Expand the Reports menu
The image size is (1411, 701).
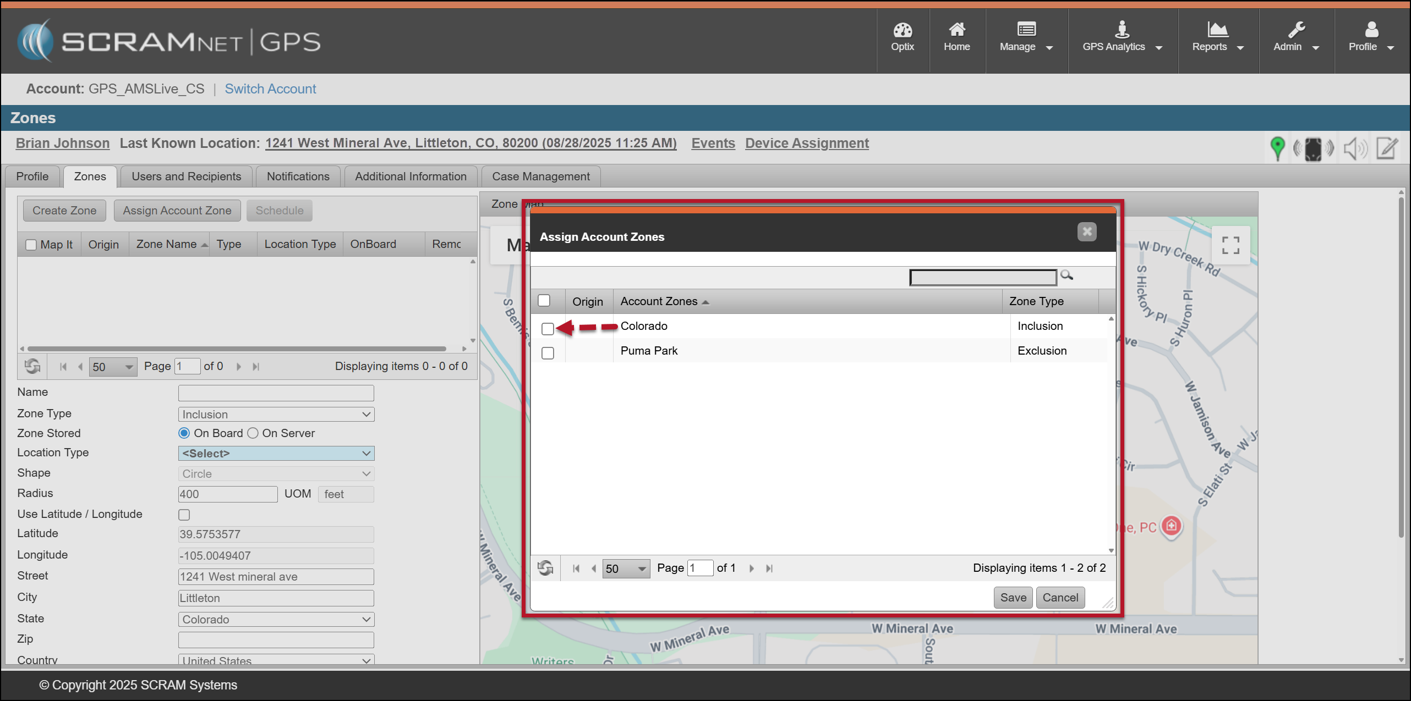click(1217, 37)
